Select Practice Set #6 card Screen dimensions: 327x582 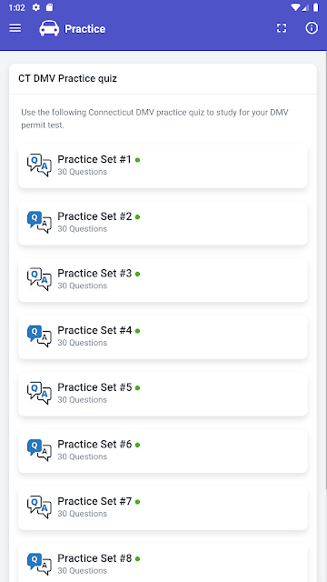pos(163,451)
